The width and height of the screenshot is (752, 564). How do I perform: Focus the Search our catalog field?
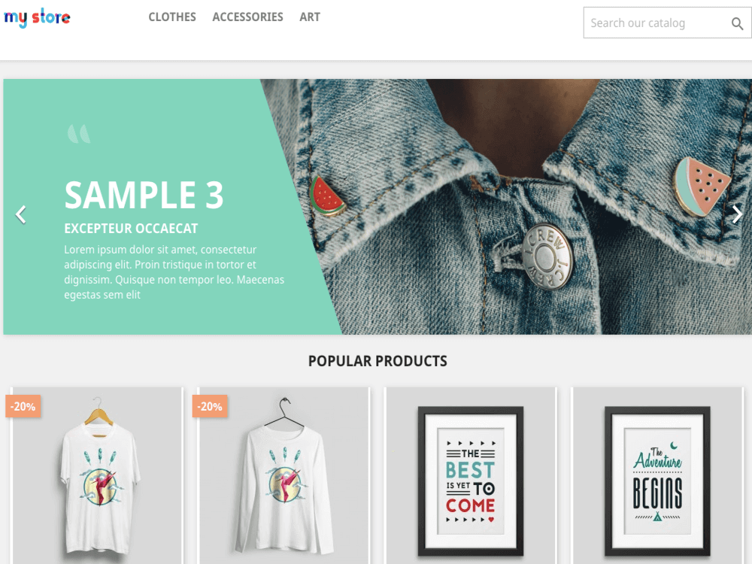[657, 23]
